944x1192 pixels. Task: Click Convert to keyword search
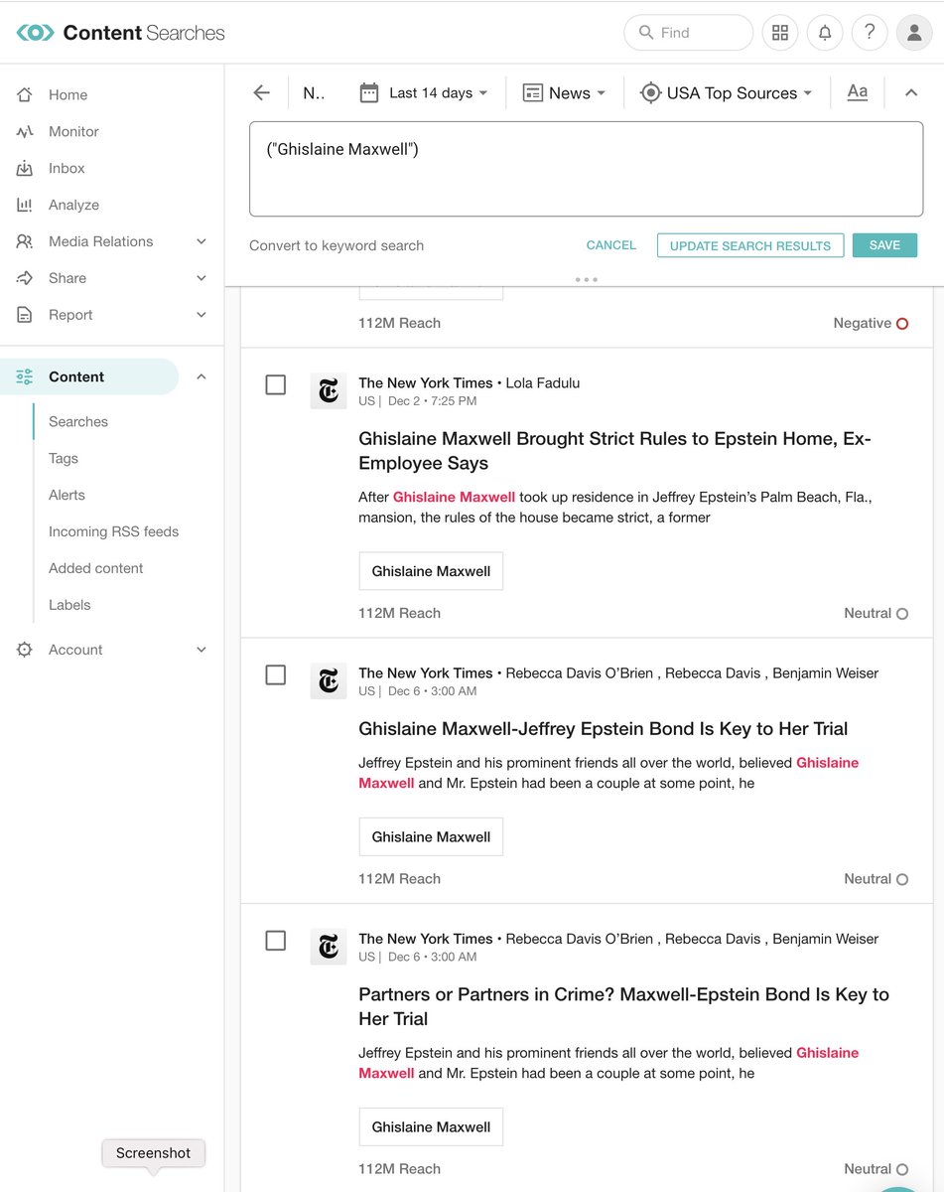[337, 245]
